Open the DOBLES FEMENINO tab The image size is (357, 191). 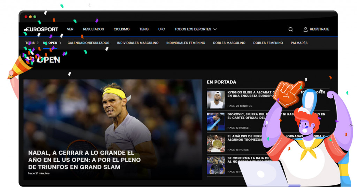(268, 43)
